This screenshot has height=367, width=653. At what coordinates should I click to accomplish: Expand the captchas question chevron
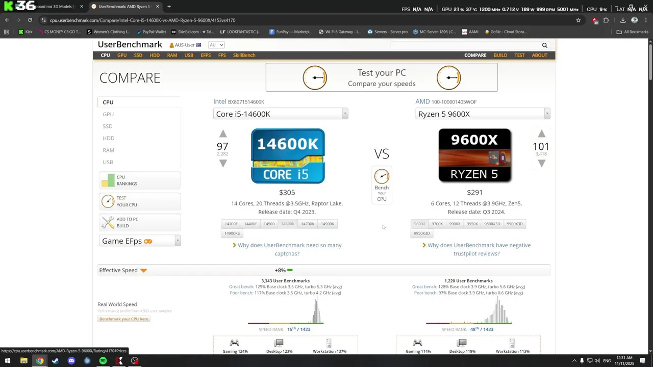[234, 245]
